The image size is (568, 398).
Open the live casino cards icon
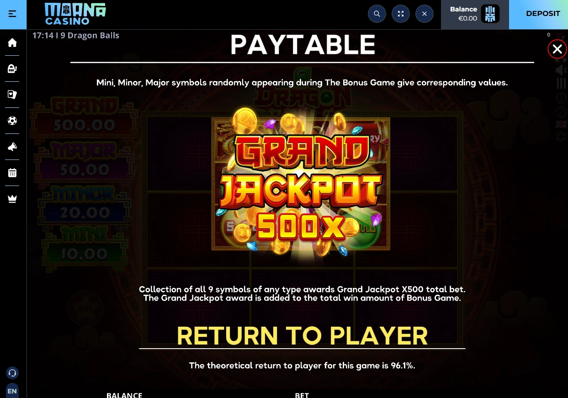point(12,95)
